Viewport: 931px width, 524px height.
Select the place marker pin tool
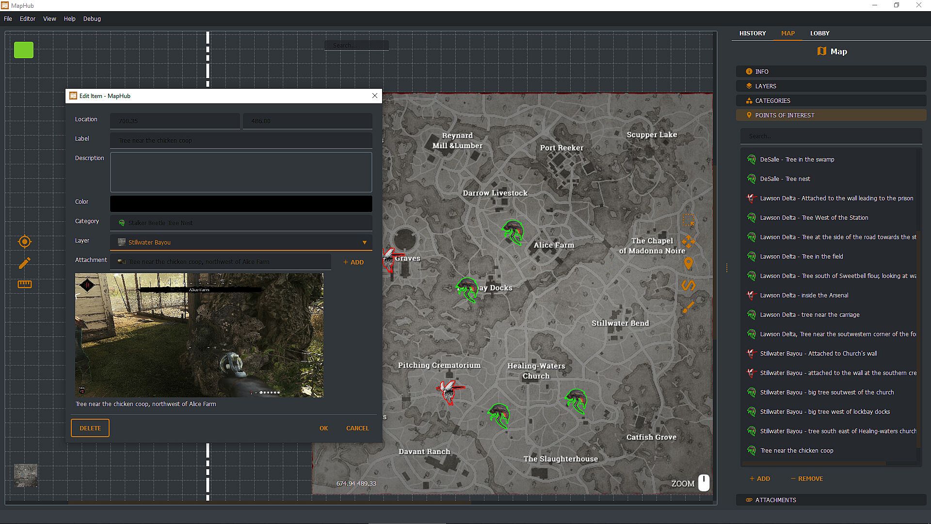pos(688,263)
